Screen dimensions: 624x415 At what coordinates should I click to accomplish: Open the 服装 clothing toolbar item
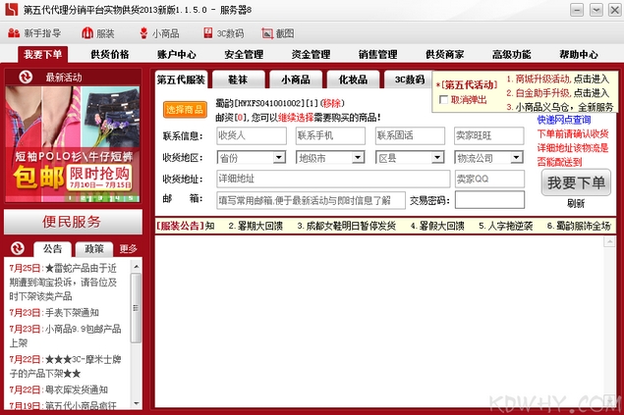coord(98,33)
